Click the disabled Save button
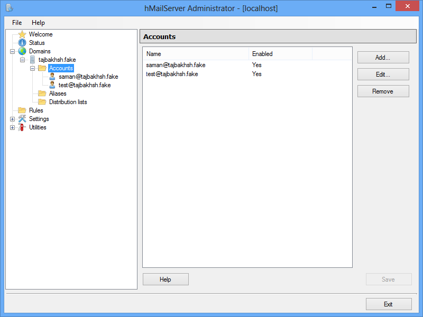Viewport: 423px width, 317px height. (x=389, y=279)
